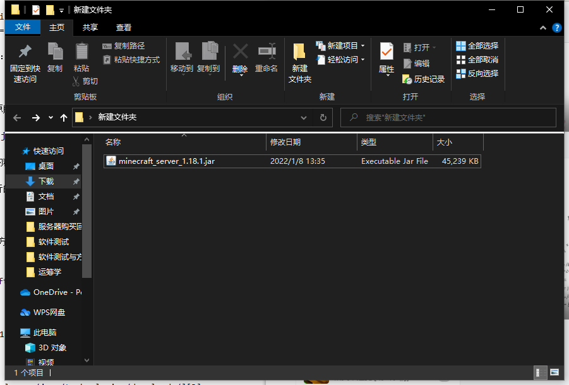Open New item (新建项目) dropdown
Screen dimensions: 569x385
pyautogui.click(x=340, y=45)
